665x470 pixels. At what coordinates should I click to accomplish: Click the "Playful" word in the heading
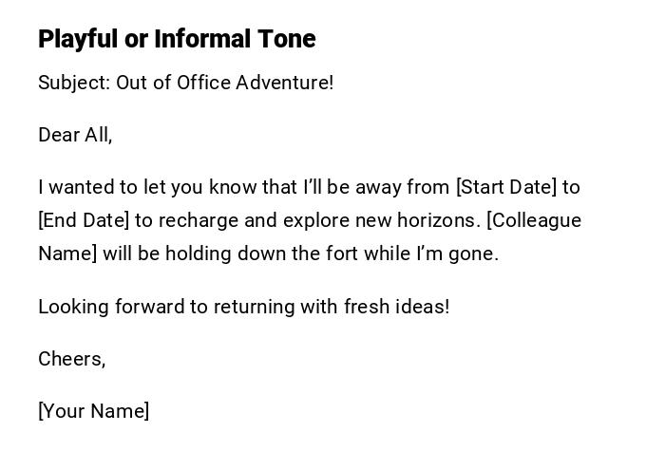[x=78, y=39]
